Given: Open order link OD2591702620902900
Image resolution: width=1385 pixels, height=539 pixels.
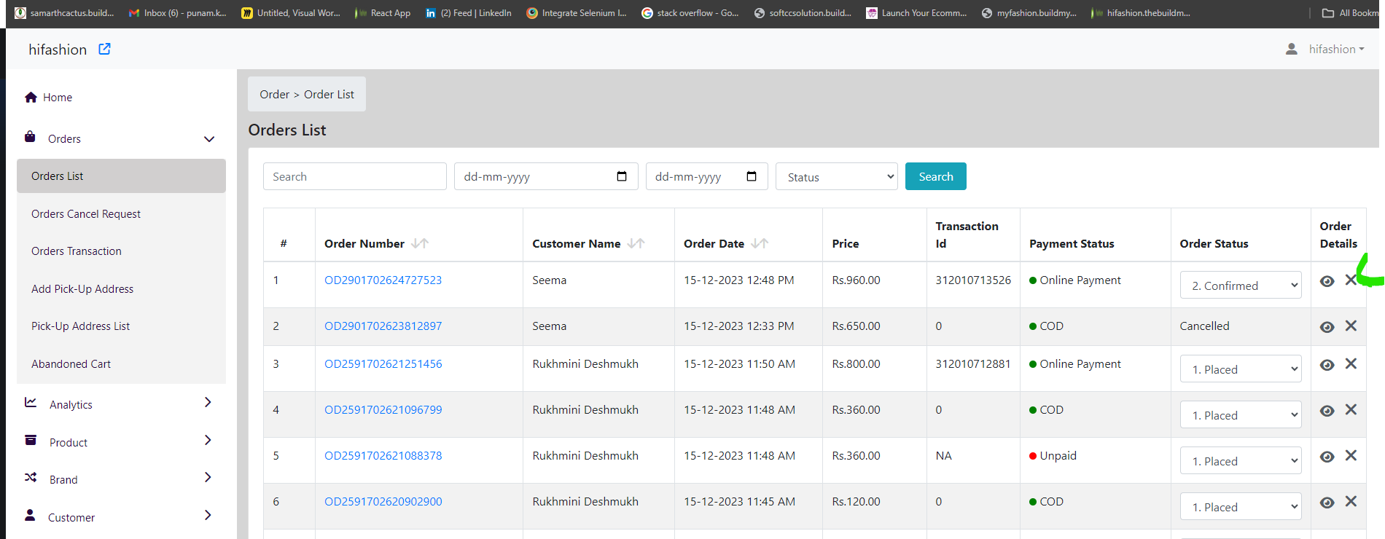Looking at the screenshot, I should pos(383,501).
